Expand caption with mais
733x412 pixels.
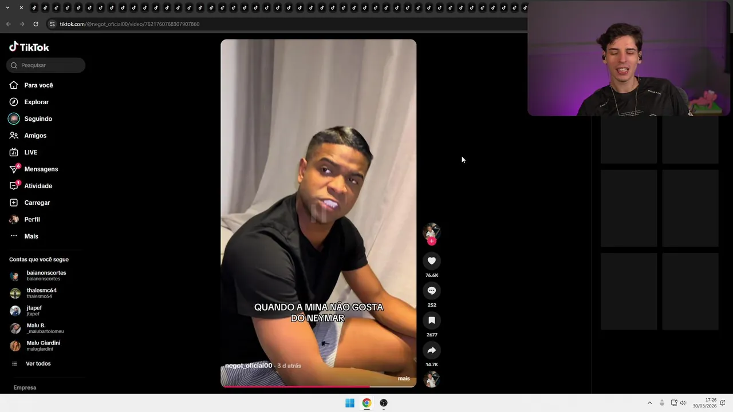(404, 378)
